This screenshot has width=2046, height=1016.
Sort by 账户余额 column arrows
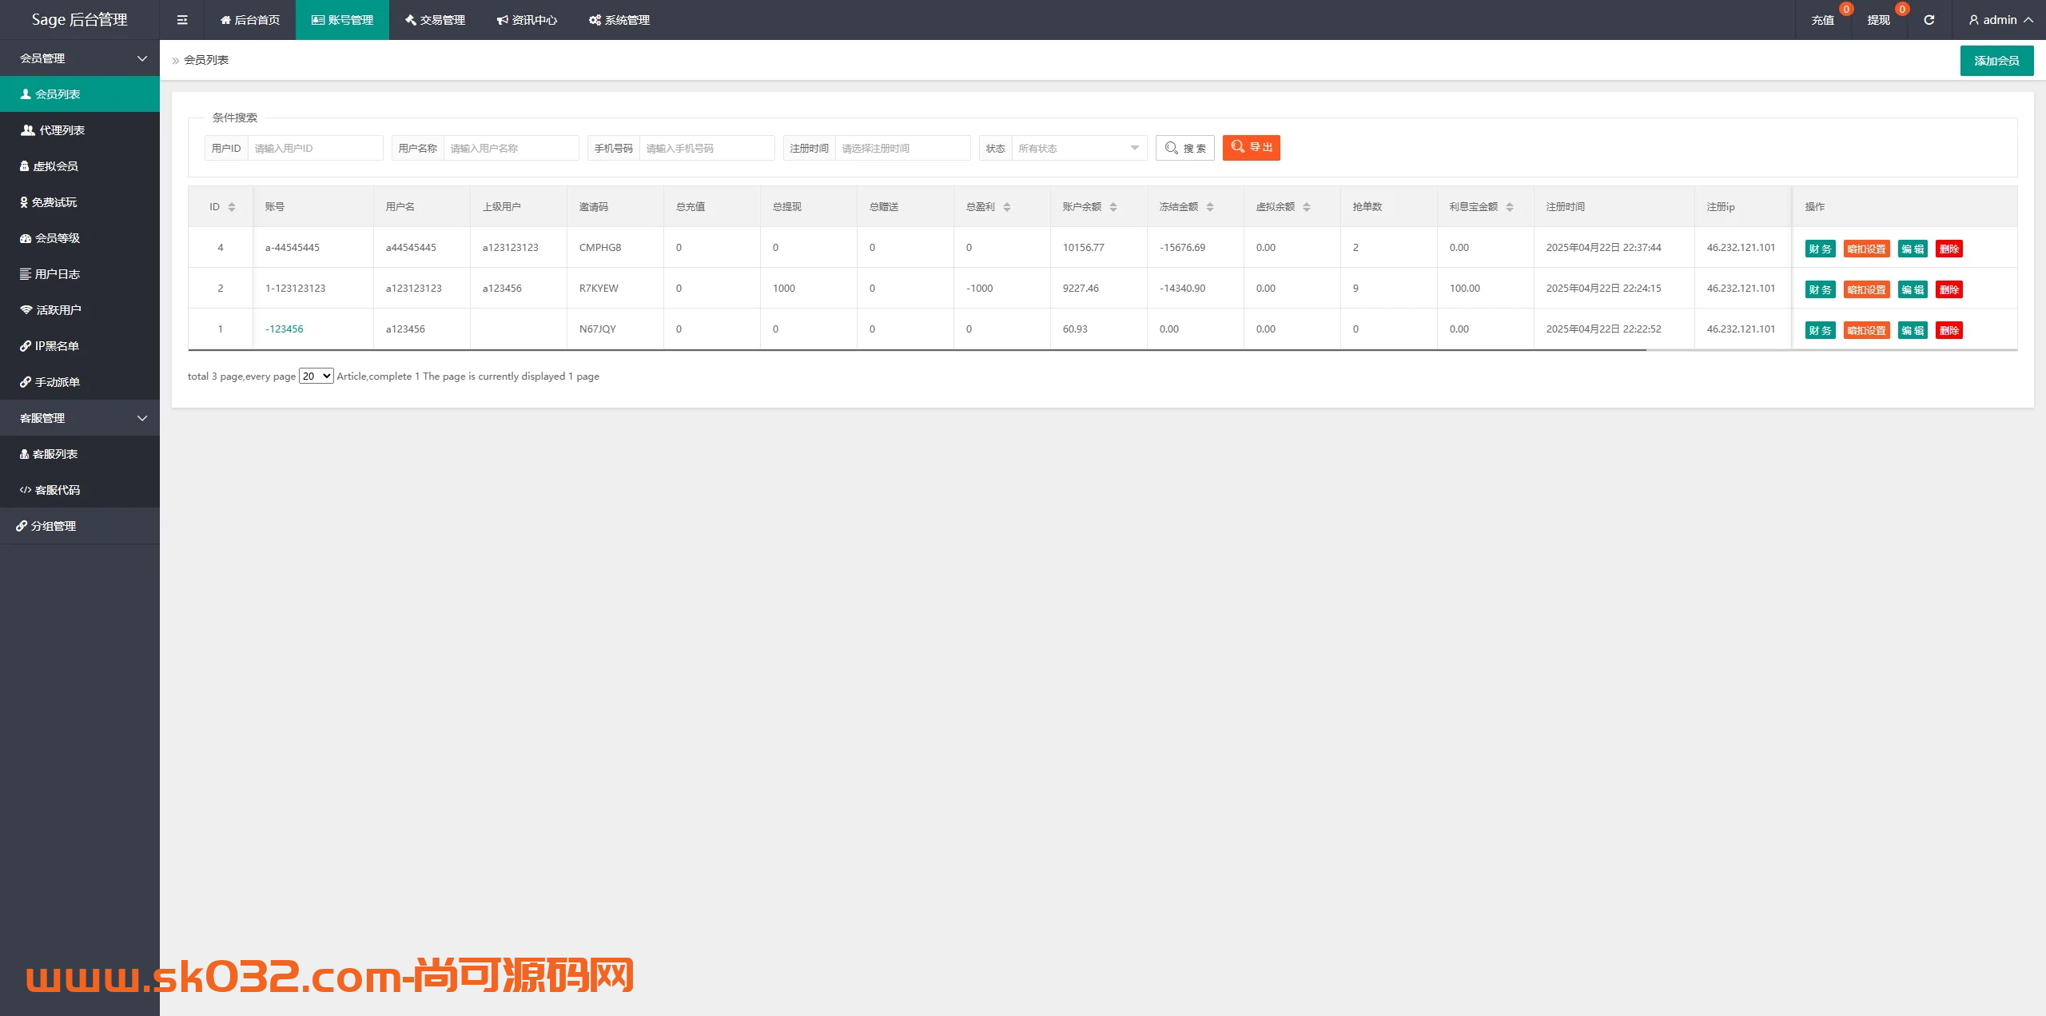tap(1113, 207)
